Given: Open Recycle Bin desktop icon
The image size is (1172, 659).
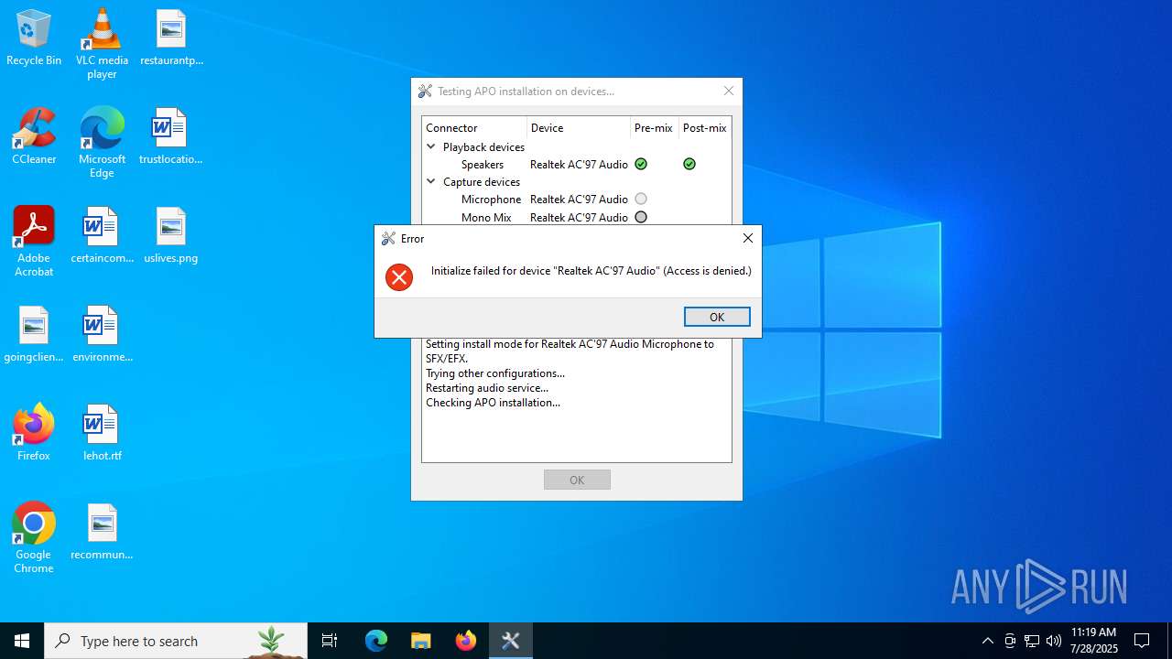Looking at the screenshot, I should click(34, 38).
